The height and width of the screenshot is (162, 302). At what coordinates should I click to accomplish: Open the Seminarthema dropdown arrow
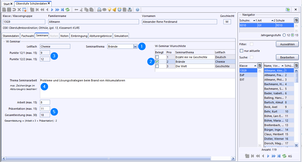(x=135, y=47)
